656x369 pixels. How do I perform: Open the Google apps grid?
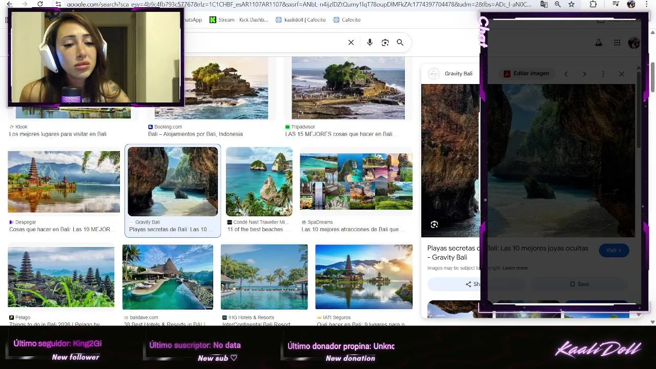coord(617,43)
